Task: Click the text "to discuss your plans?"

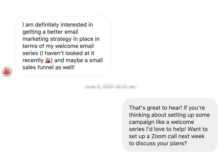Action: pos(158,143)
